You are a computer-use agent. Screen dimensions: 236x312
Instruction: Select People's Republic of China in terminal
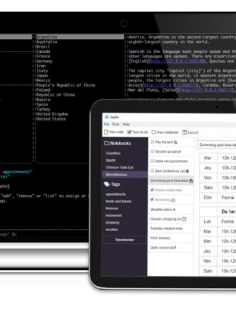tap(66, 85)
